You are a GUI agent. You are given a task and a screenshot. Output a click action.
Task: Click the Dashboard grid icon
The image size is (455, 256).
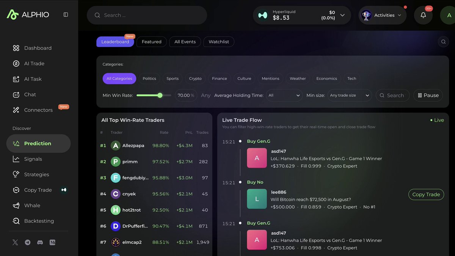[16, 48]
